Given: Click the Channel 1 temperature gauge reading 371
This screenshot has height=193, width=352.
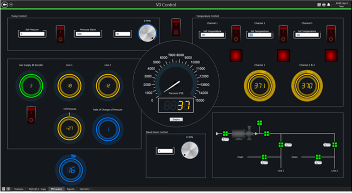Looking at the screenshot, I should tap(260, 86).
